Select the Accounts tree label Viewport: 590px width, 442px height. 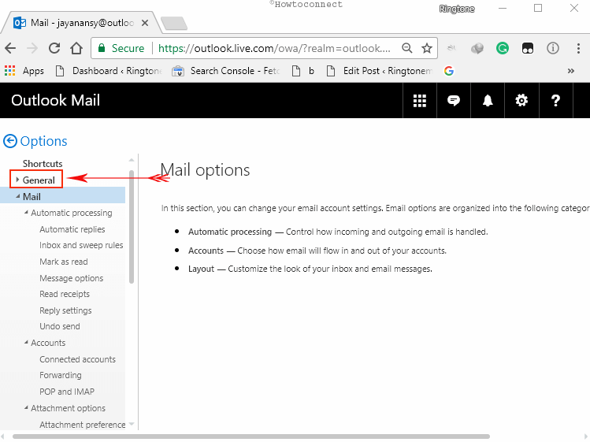click(48, 343)
